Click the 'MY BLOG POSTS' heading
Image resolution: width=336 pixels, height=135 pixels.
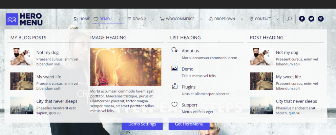pos(28,38)
